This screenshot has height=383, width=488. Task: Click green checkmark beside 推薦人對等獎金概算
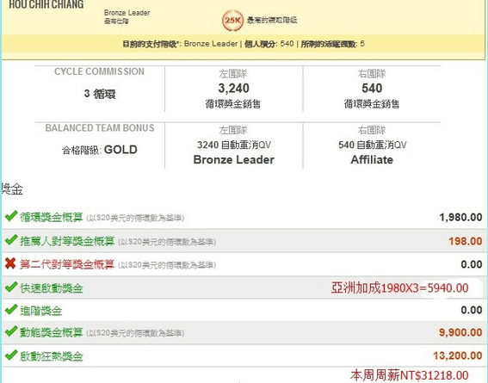click(x=11, y=240)
